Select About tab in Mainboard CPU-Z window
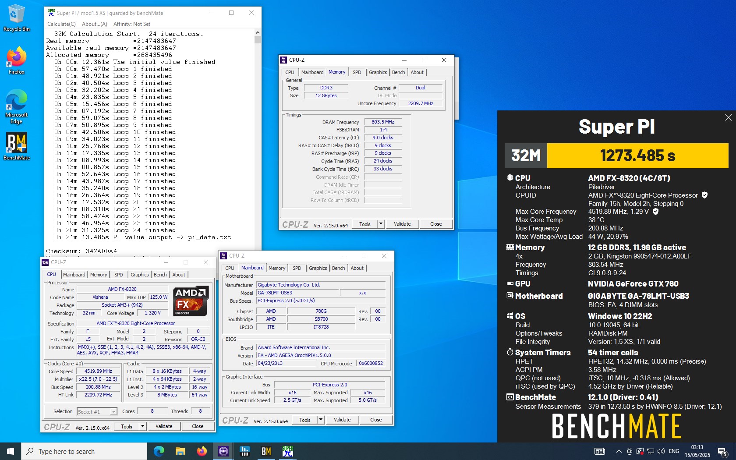 (357, 268)
